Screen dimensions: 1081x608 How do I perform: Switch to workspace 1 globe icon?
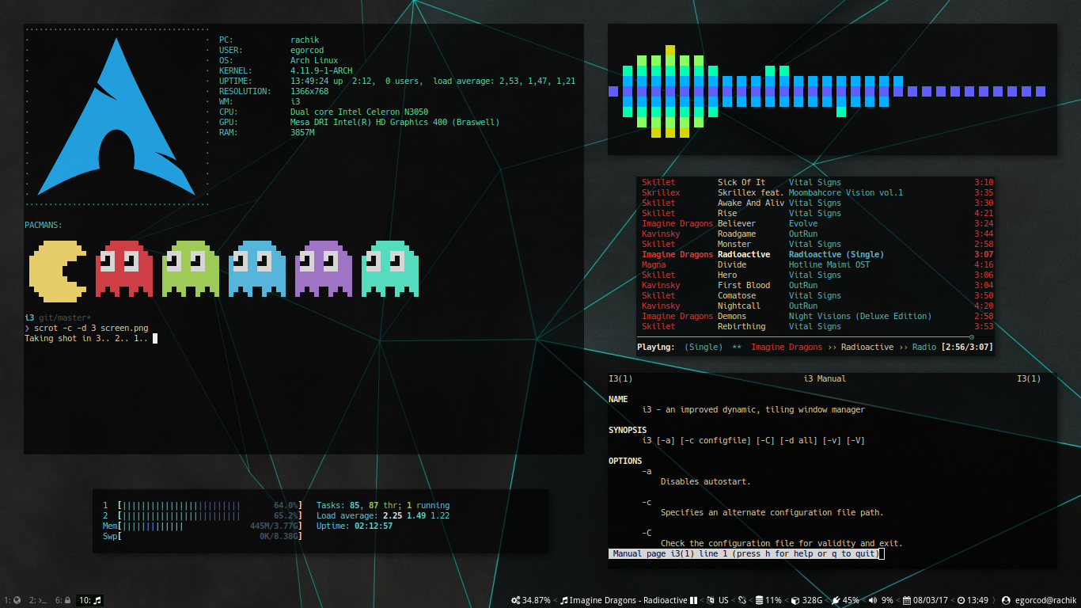pos(12,600)
